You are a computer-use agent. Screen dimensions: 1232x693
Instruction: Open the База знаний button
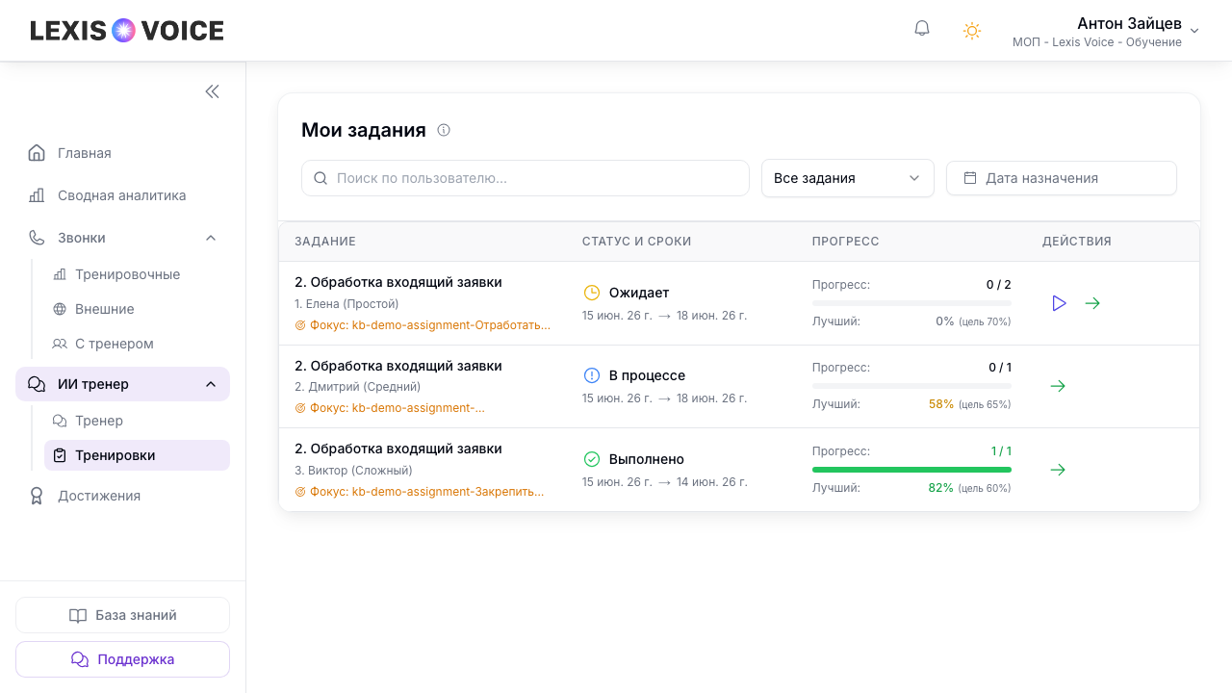[122, 615]
